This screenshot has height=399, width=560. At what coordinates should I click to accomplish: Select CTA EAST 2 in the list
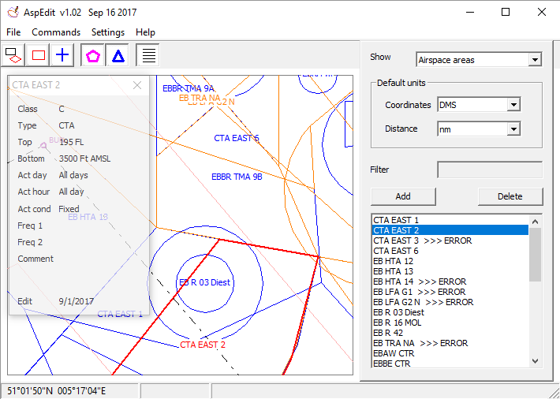450,230
